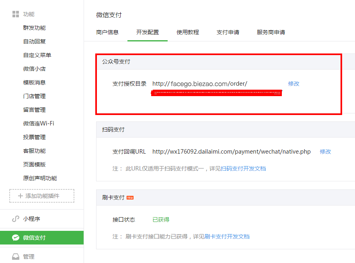Open the 扫码支付开发文档 link
355x263 pixels.
click(243, 168)
